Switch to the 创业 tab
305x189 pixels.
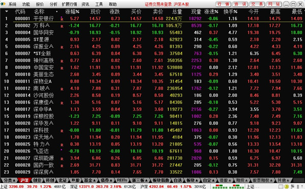37,180
